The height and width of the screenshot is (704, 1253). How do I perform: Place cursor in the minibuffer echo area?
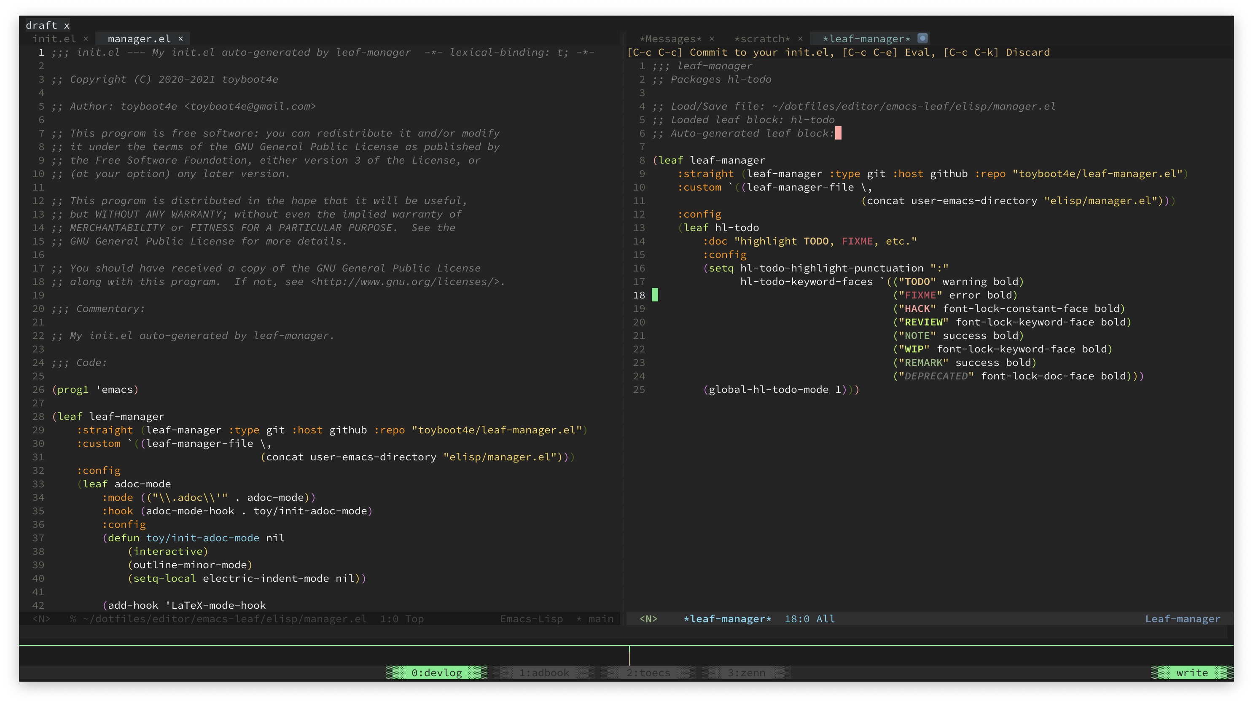pyautogui.click(x=311, y=632)
